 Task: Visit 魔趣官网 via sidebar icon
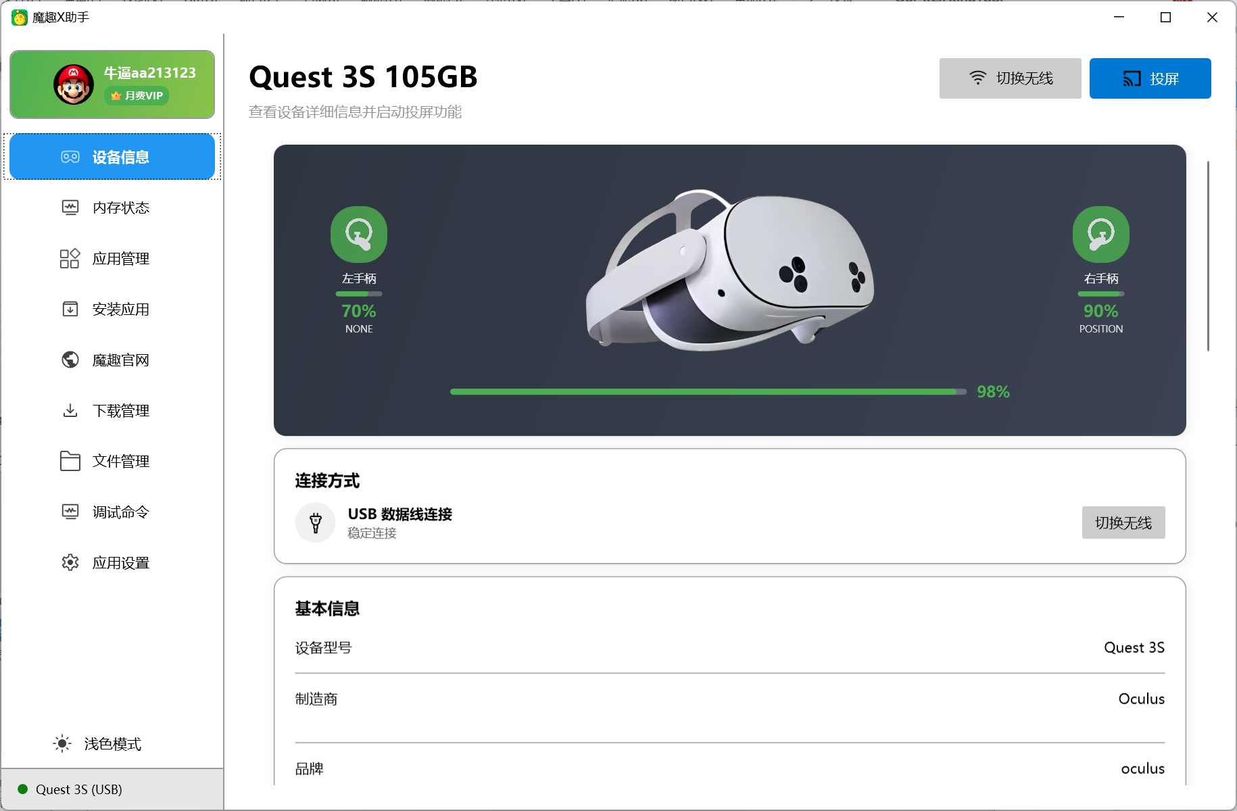112,360
